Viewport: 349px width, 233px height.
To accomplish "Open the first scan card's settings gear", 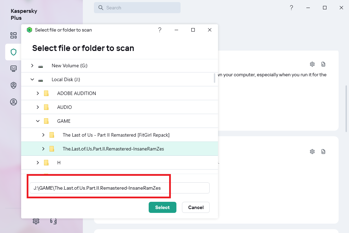I will coord(312,64).
